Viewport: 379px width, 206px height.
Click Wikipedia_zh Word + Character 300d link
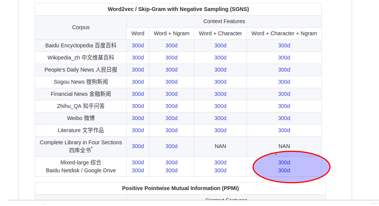pos(220,58)
